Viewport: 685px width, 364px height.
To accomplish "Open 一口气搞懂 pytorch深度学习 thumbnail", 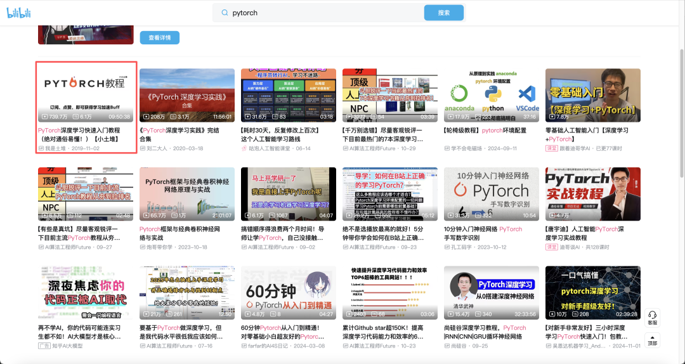I will coord(593,293).
